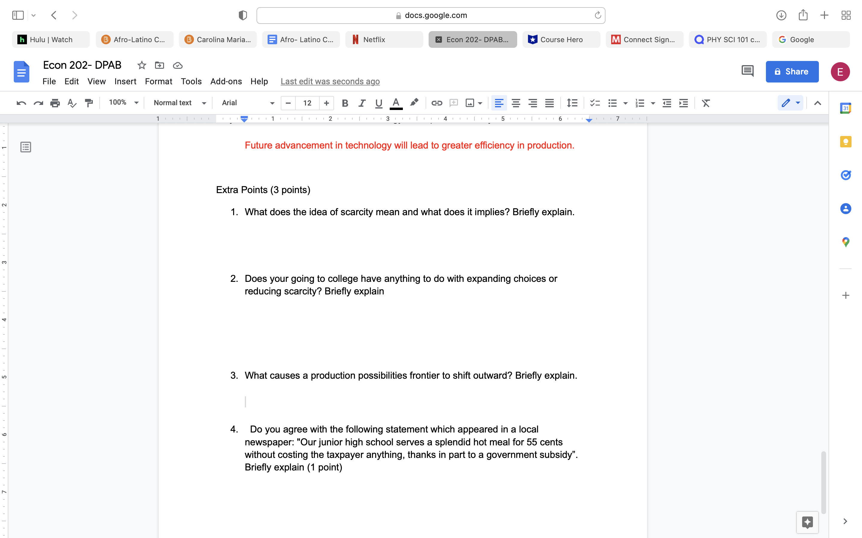Insert a link using toolbar icon
Image resolution: width=862 pixels, height=538 pixels.
pyautogui.click(x=437, y=103)
